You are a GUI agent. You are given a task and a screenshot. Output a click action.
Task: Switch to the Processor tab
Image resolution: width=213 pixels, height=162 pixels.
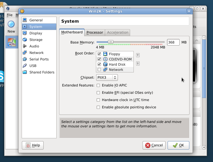[x=95, y=33]
